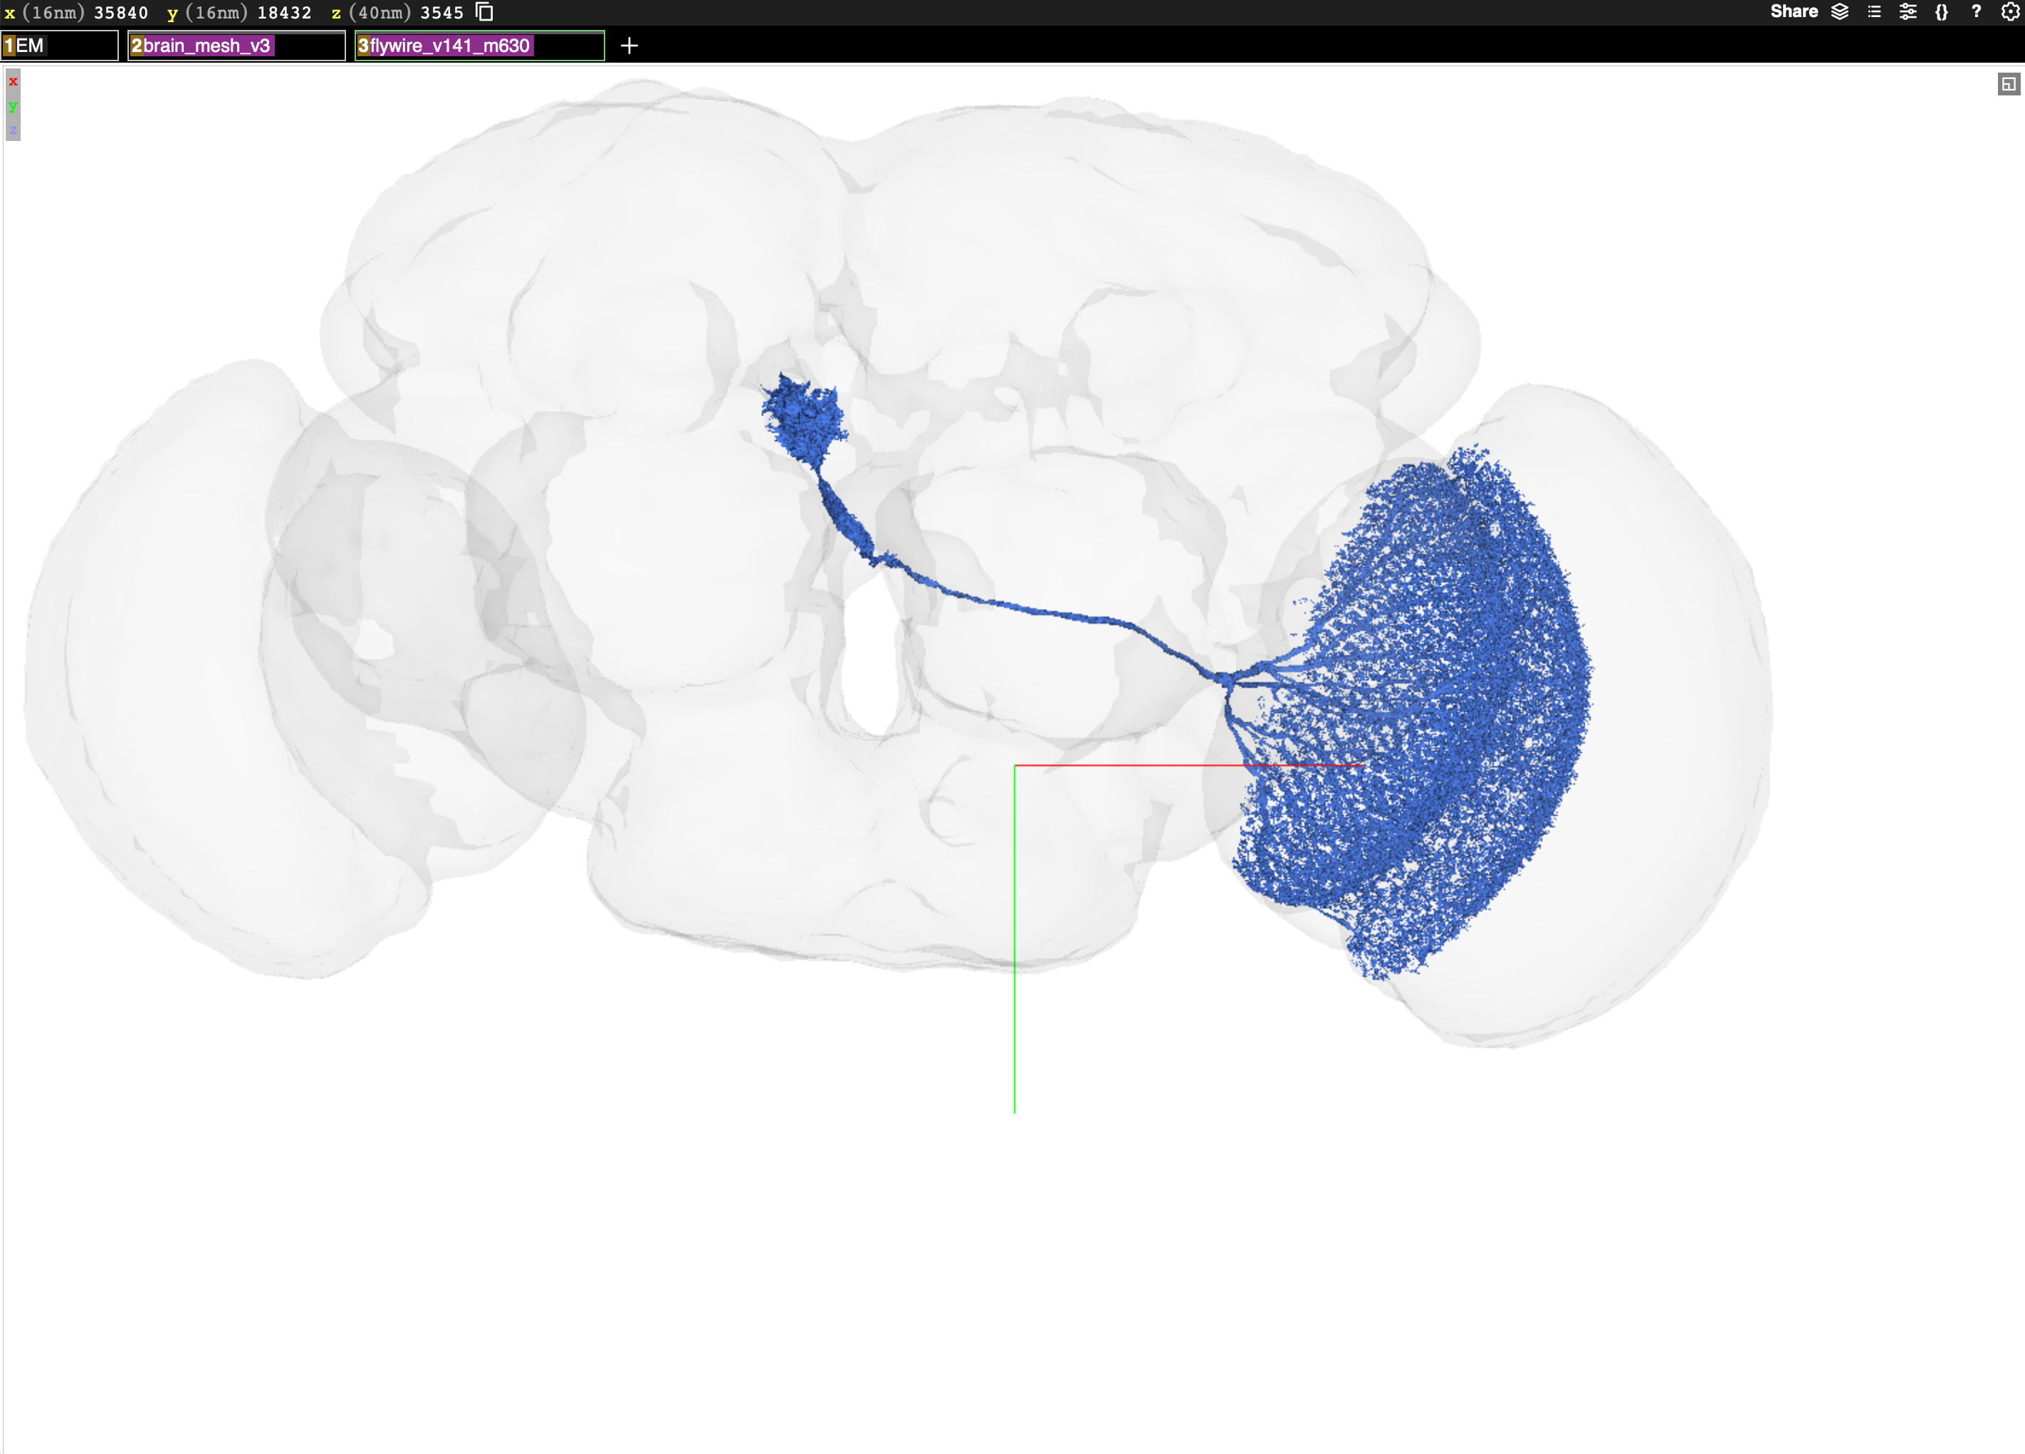Expand the 3D view using the top-right panel icon
The image size is (2025, 1454).
pos(2008,85)
